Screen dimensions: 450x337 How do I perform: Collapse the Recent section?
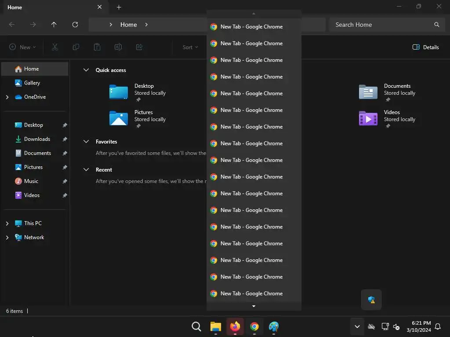[x=86, y=170]
